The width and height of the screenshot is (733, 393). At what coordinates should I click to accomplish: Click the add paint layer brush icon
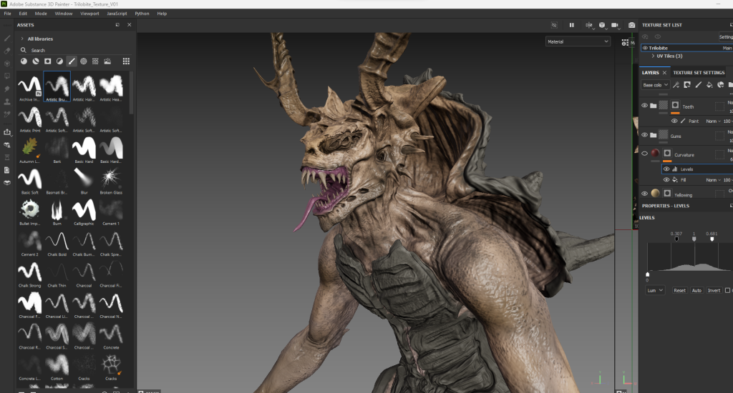click(x=698, y=84)
